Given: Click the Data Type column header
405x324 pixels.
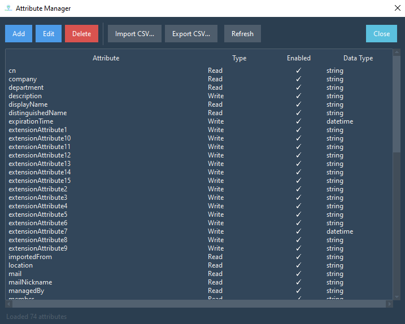Looking at the screenshot, I should (358, 58).
